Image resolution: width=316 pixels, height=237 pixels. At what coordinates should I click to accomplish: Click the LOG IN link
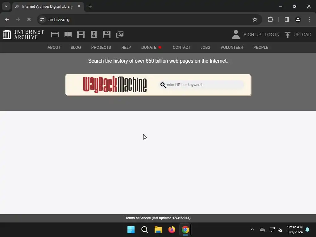[272, 35]
